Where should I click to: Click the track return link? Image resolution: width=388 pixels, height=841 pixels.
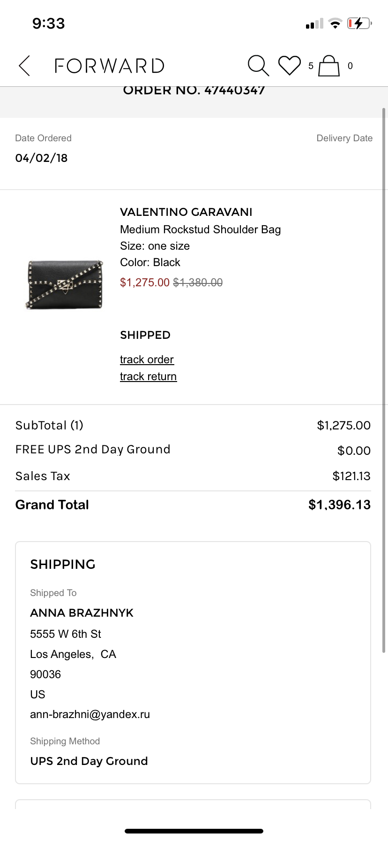coord(148,376)
